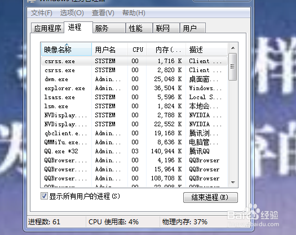Select csrss.exe row with 1,716 K
The height and width of the screenshot is (235, 296).
point(134,61)
